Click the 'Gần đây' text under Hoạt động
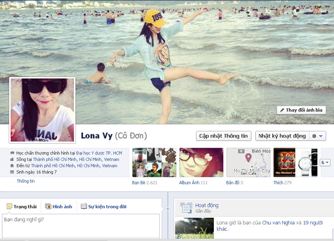Screen dimensions: 334x241 203,211
